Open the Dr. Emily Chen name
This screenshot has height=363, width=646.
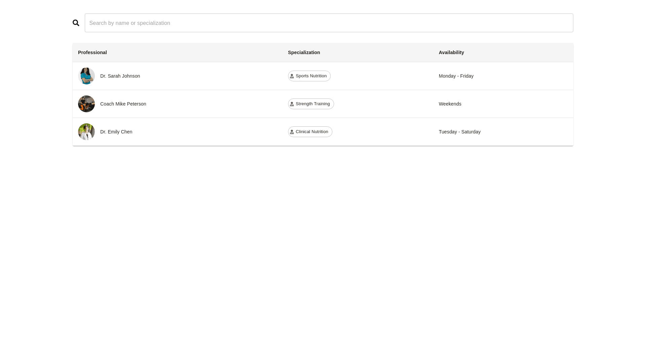pyautogui.click(x=116, y=132)
